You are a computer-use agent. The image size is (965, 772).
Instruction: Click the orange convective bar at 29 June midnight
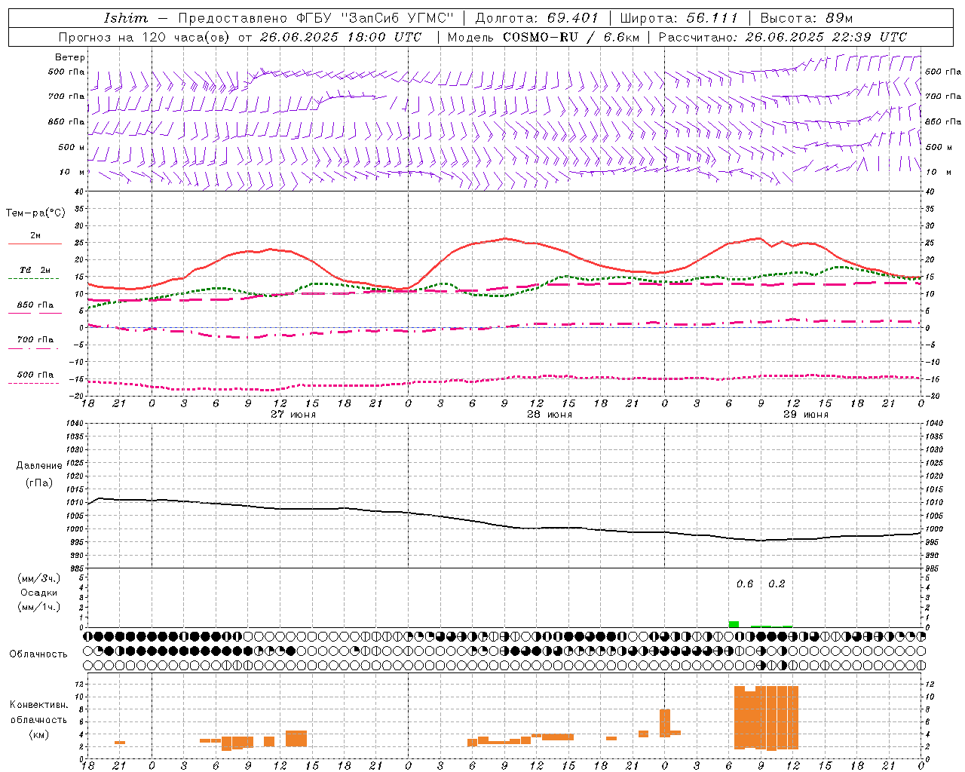pos(665,723)
